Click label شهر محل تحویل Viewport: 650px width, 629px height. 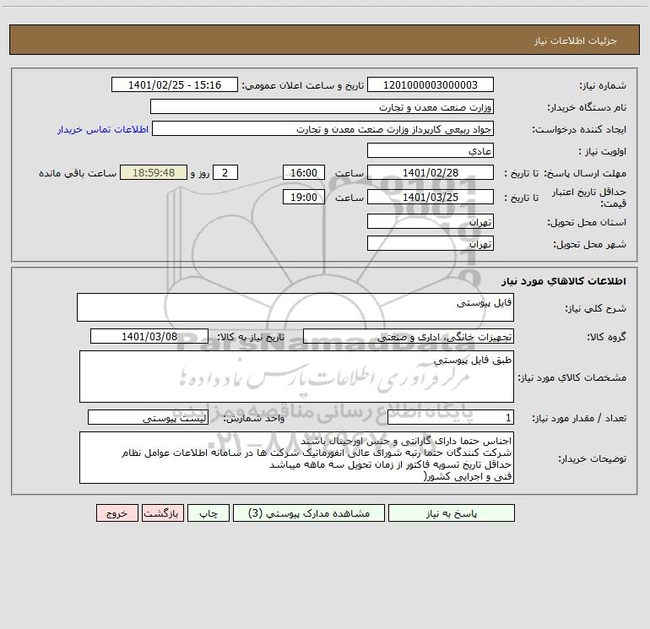point(591,244)
